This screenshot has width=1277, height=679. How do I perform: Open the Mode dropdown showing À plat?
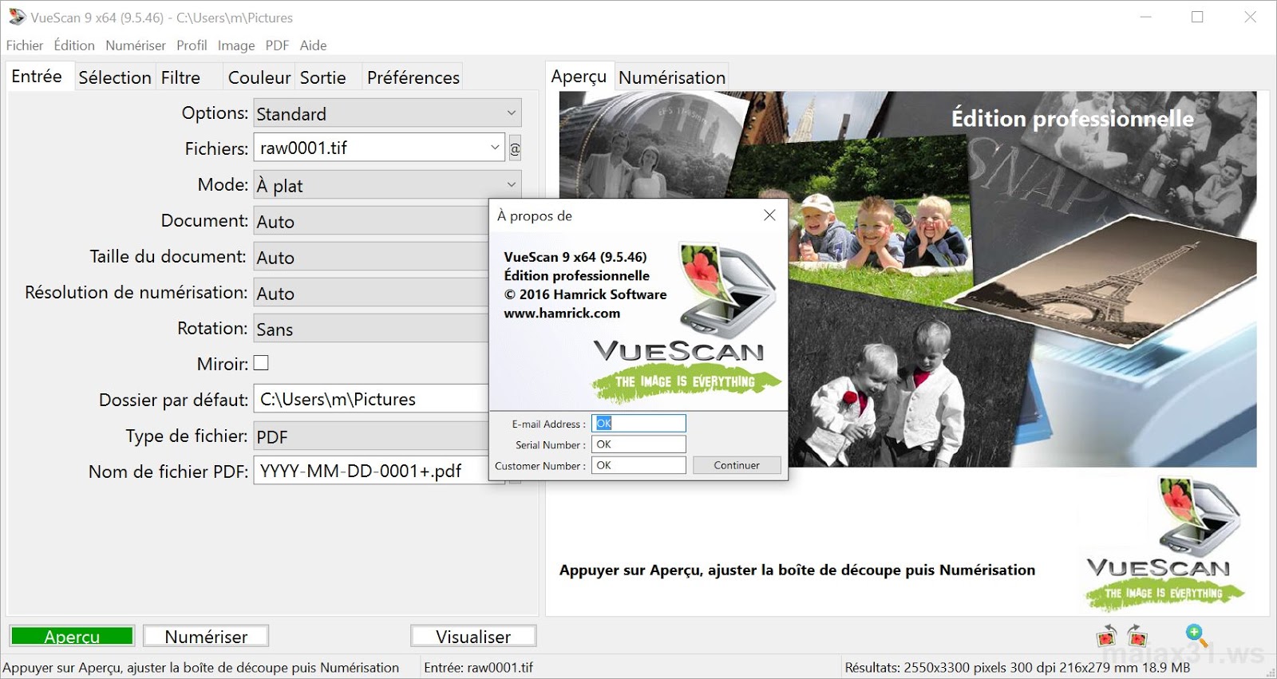pos(387,185)
